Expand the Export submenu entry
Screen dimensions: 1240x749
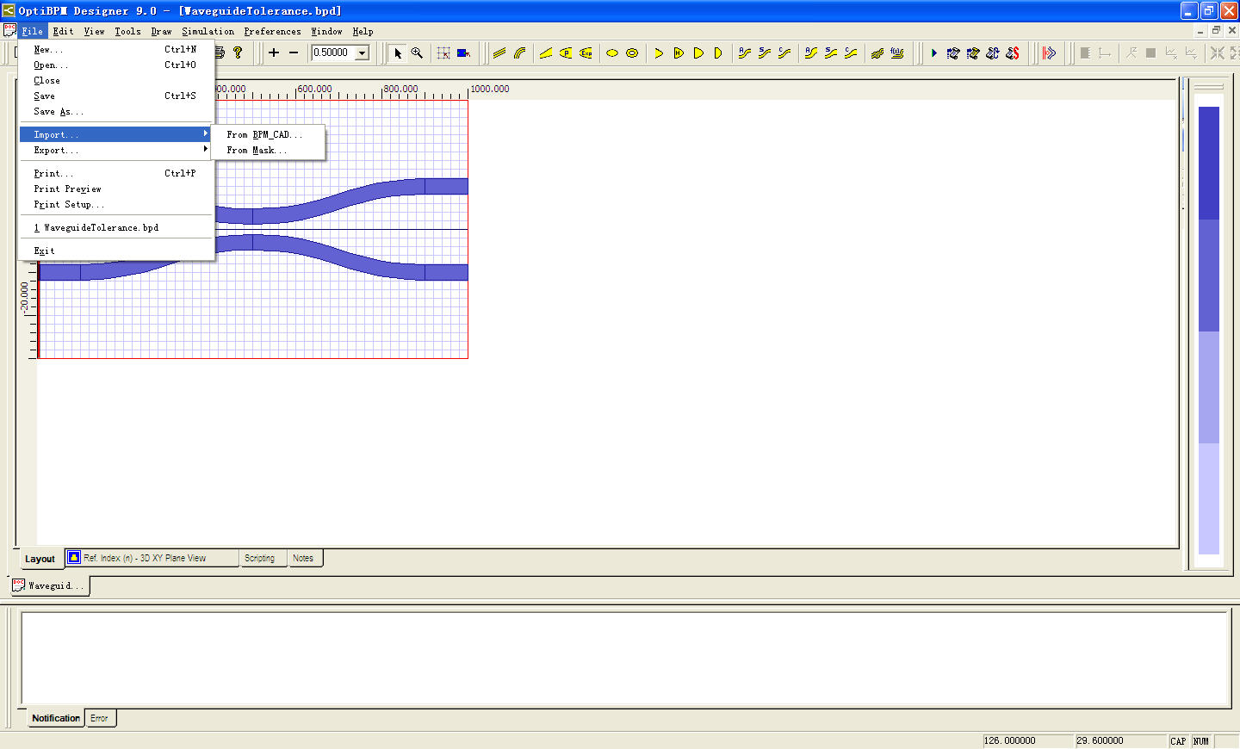coord(116,150)
